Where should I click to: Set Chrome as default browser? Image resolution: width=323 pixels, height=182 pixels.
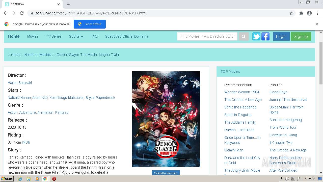(90, 24)
